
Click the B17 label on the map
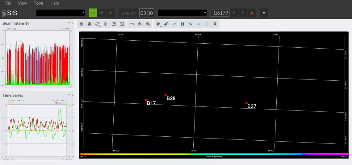(x=151, y=103)
